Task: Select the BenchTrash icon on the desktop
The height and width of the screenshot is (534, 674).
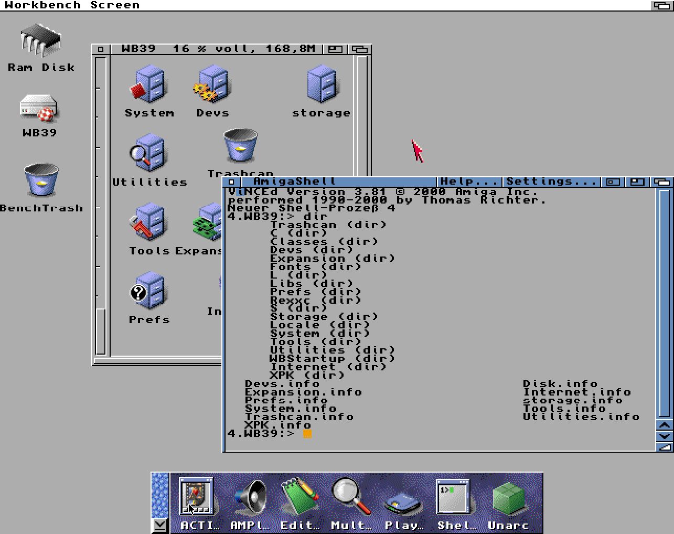Action: click(41, 180)
